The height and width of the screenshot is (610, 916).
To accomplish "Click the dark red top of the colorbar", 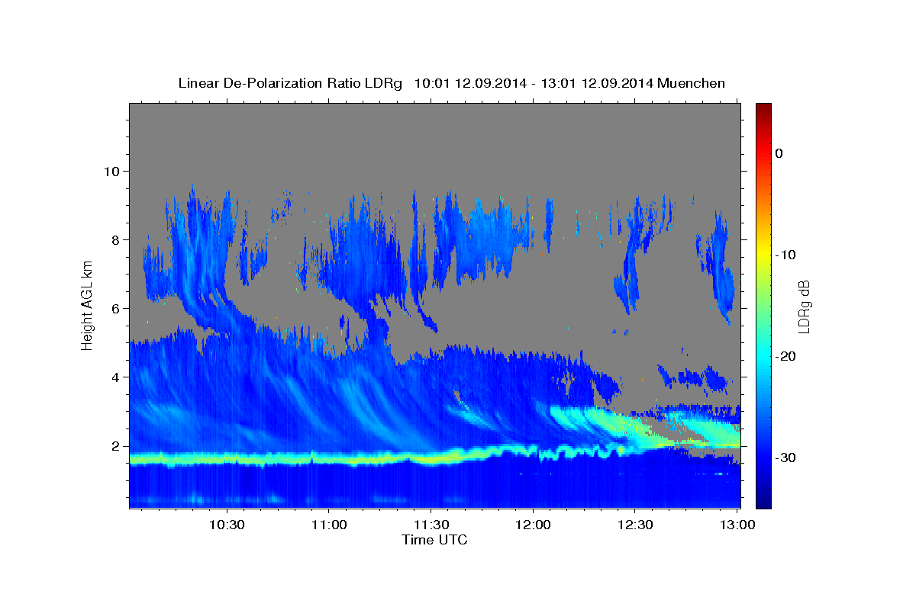I will pyautogui.click(x=763, y=108).
